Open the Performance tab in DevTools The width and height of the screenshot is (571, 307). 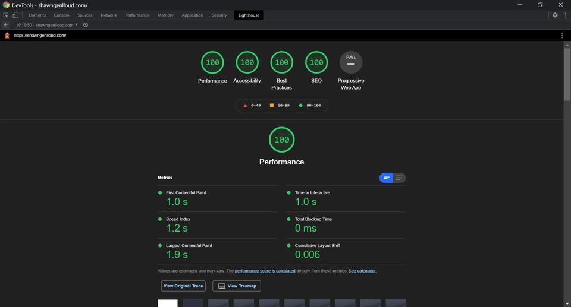pos(137,15)
